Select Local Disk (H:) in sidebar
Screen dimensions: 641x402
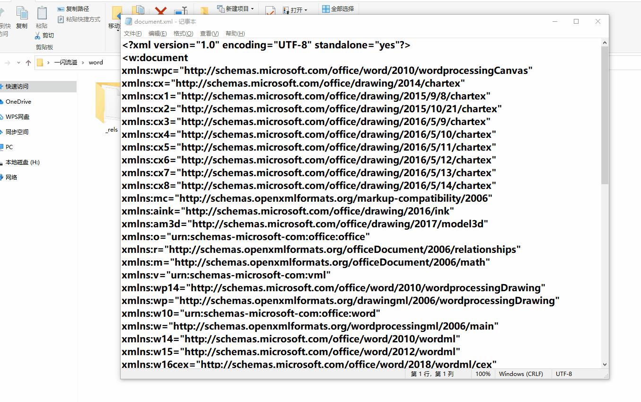pos(22,162)
